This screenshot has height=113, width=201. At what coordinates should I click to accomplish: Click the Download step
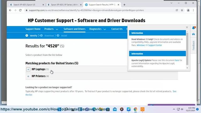coord(47,35)
